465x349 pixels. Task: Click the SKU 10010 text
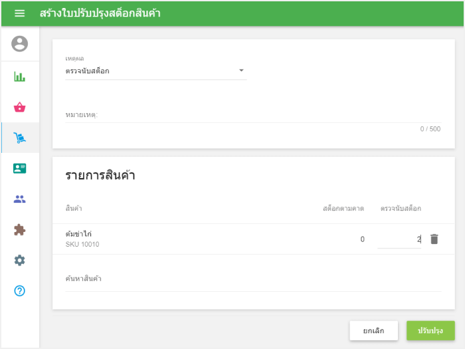coord(82,244)
